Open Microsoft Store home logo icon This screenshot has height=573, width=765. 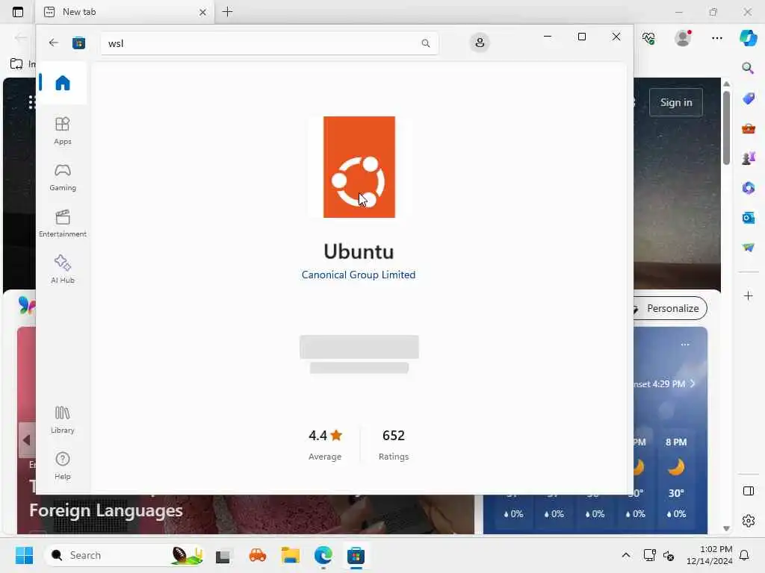[78, 43]
